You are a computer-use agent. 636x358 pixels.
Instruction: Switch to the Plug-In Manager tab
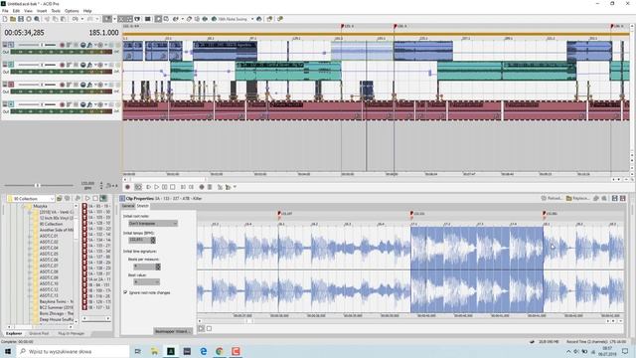72,333
